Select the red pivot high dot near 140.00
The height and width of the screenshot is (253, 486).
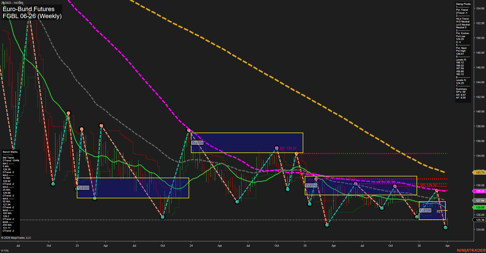[x=68, y=112]
